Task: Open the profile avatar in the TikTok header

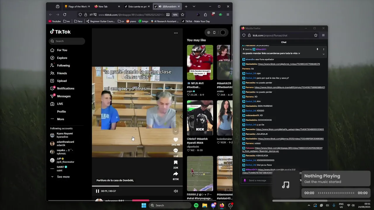Action: [x=223, y=32]
